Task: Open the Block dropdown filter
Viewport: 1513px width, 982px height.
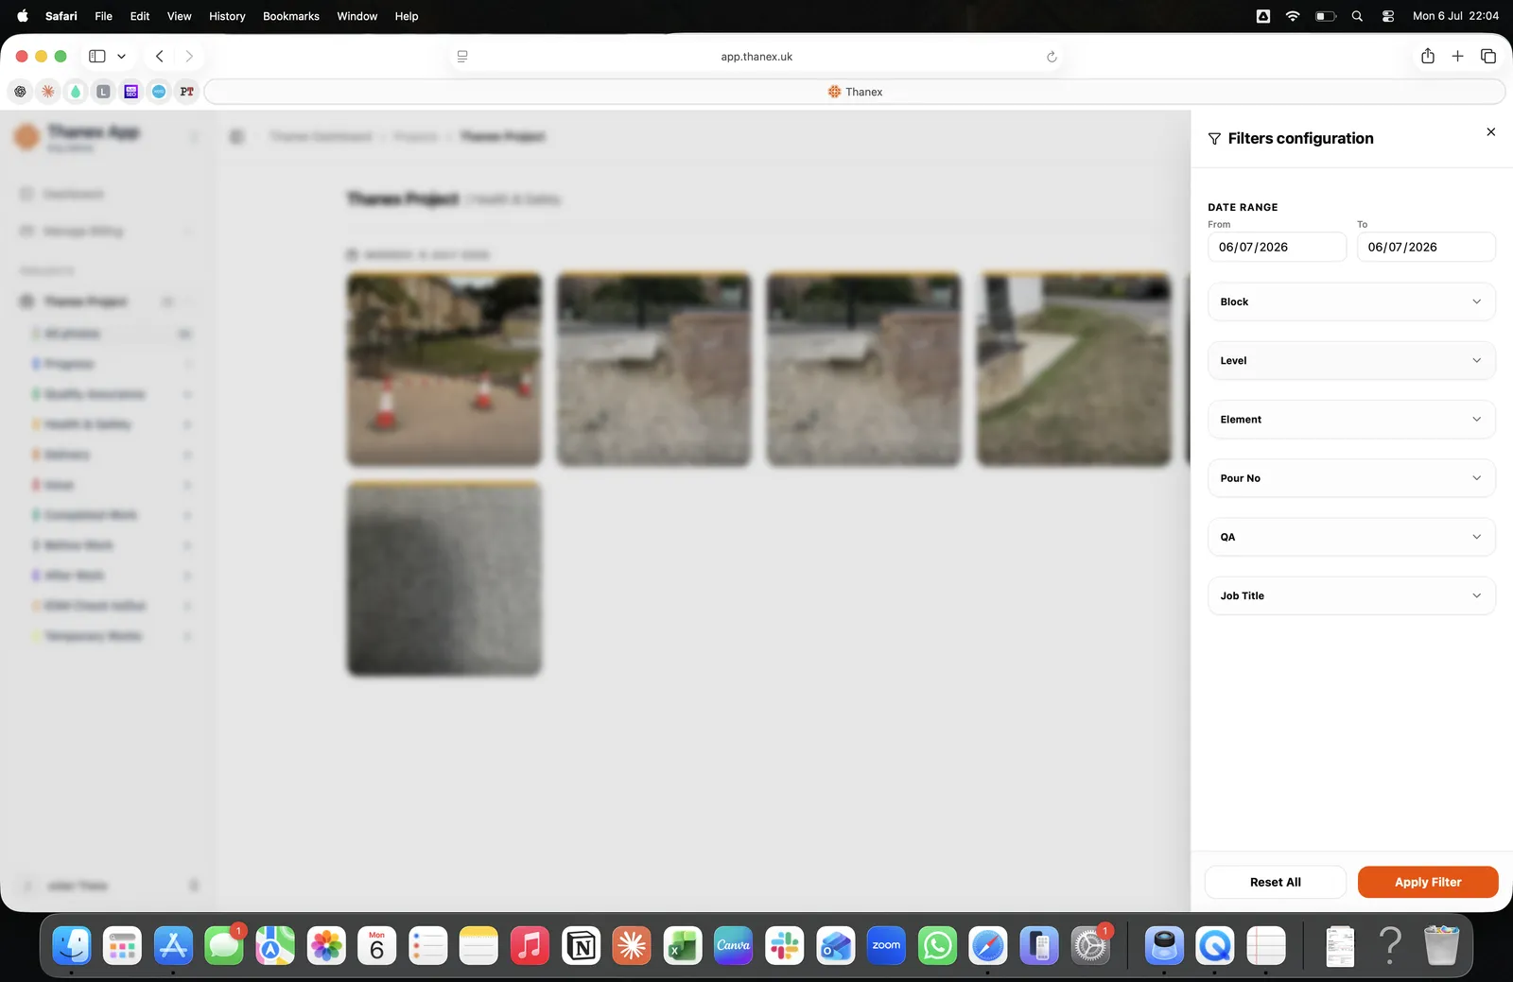Action: coord(1351,301)
